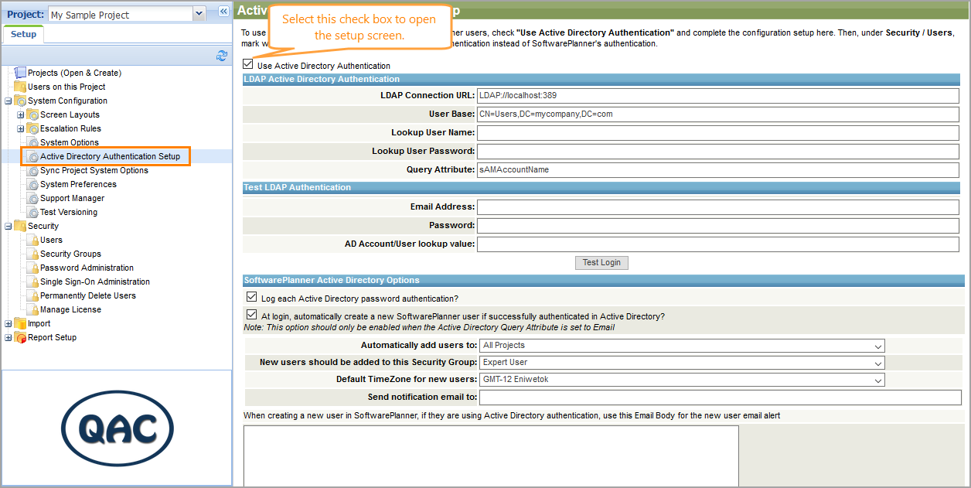This screenshot has width=971, height=488.
Task: Click the Password test field
Action: pyautogui.click(x=717, y=226)
